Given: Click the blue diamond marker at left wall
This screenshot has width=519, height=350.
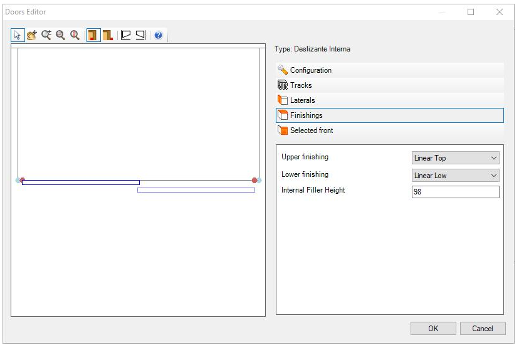Looking at the screenshot, I should 18,180.
